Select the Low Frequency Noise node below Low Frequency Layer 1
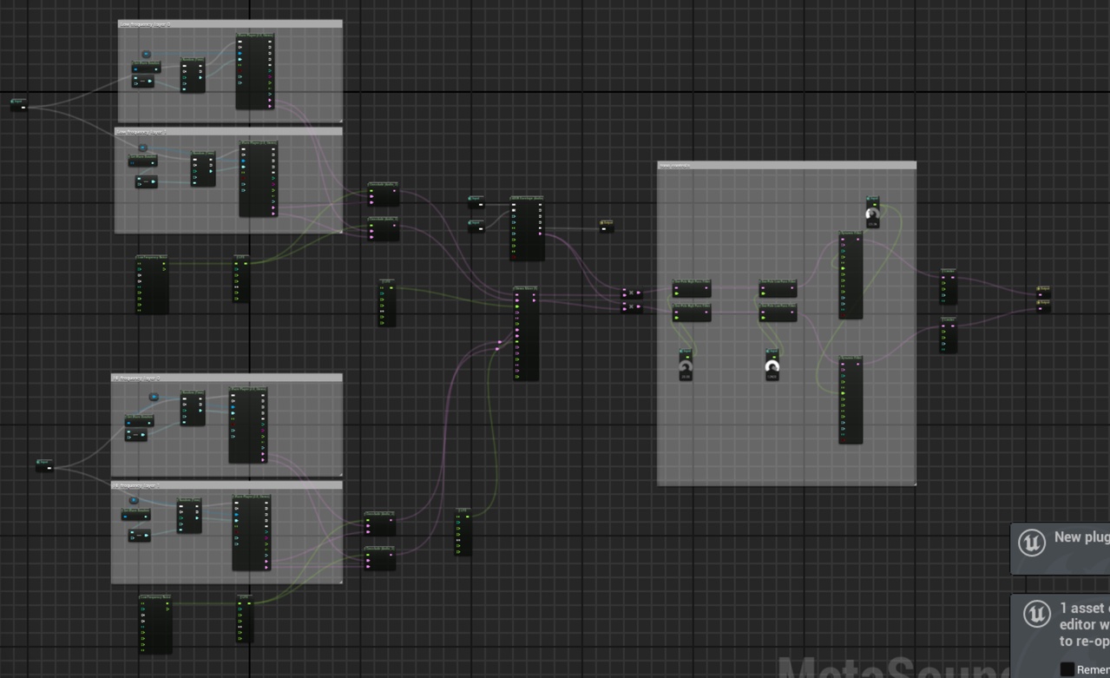1110x678 pixels. (152, 285)
